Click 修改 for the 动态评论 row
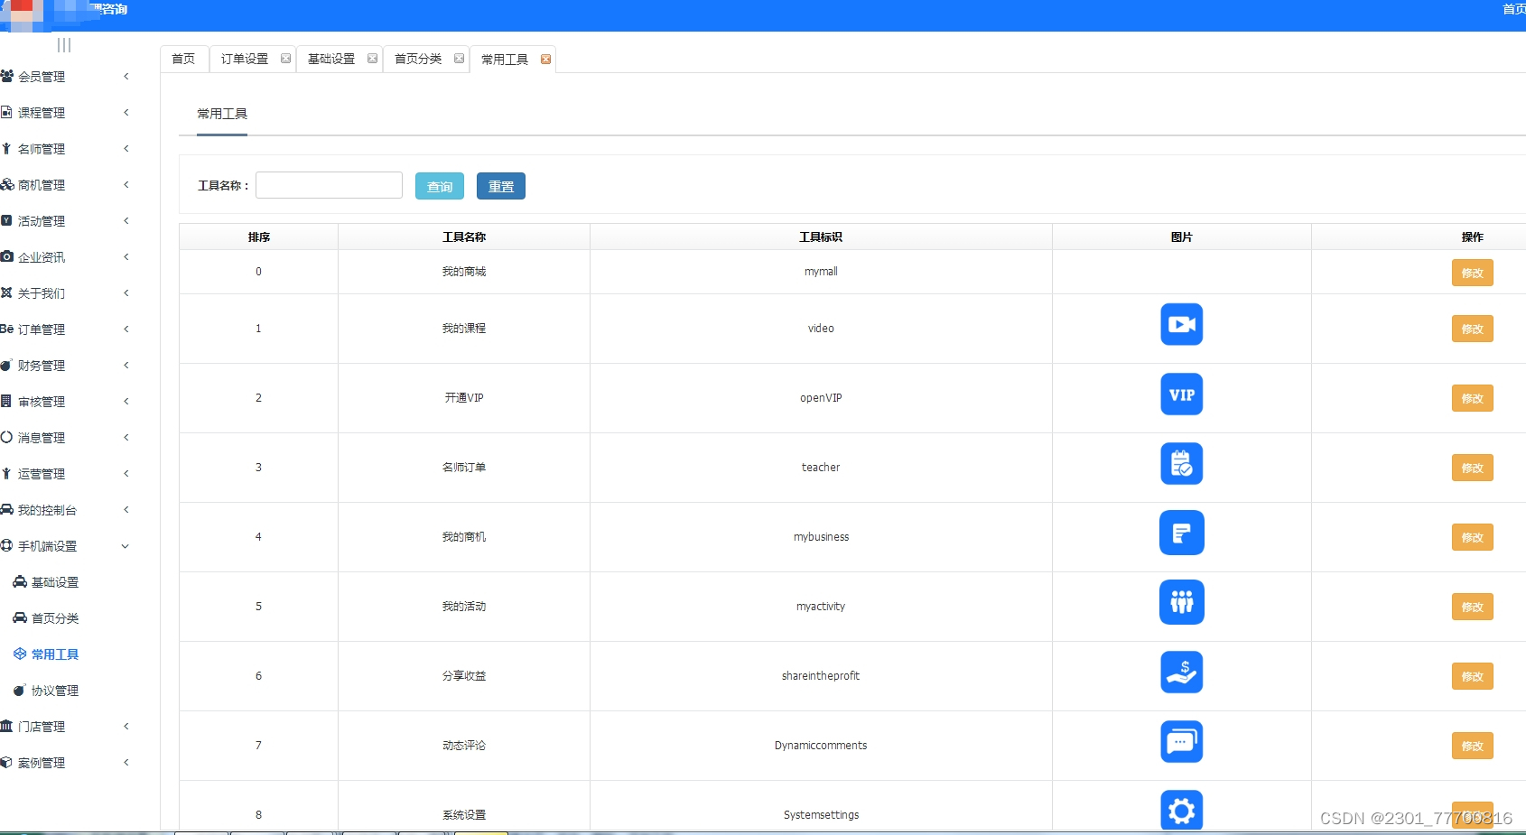 coord(1472,746)
